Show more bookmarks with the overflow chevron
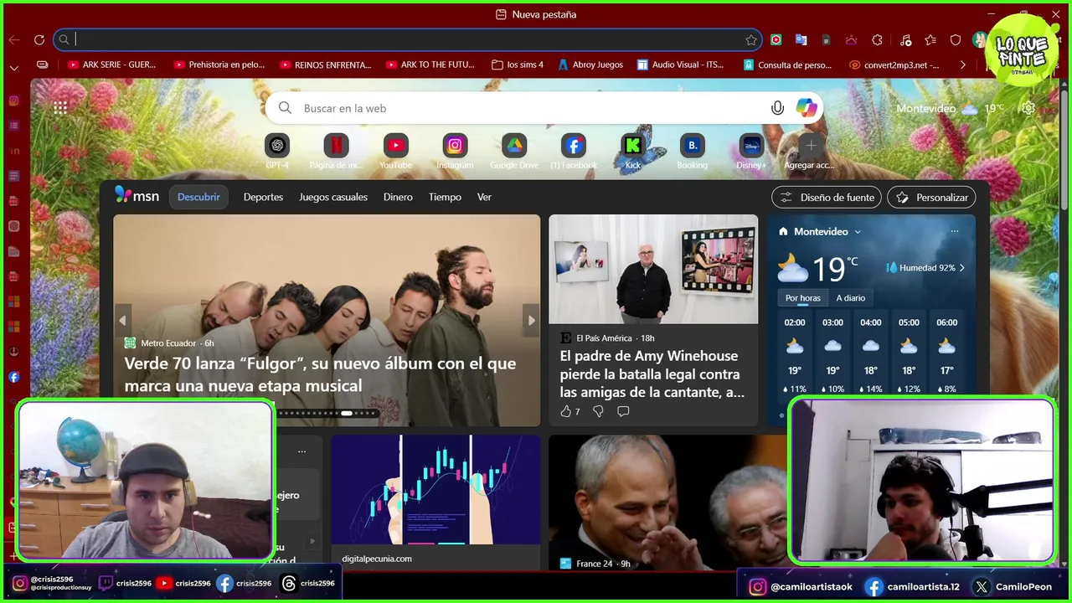The height and width of the screenshot is (603, 1072). pyautogui.click(x=962, y=64)
